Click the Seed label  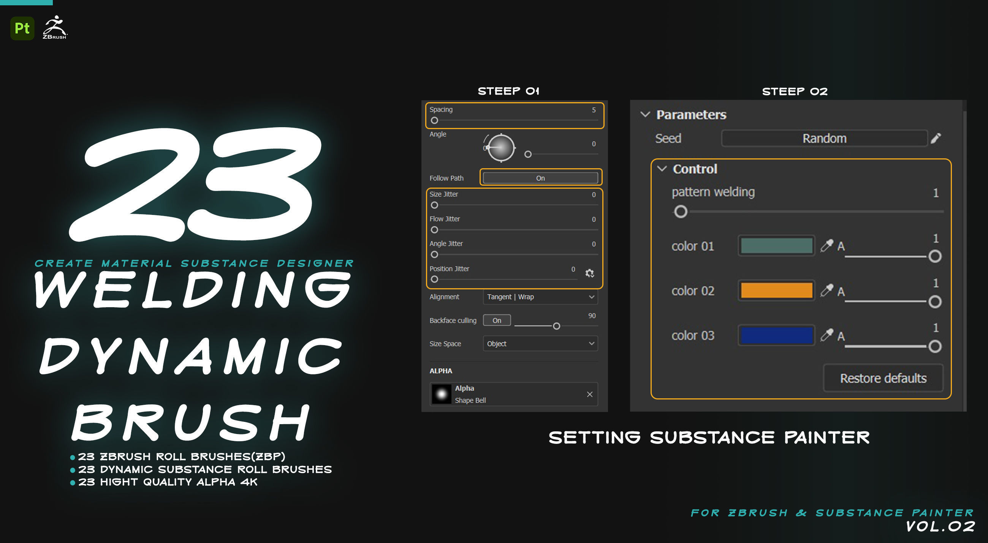click(668, 138)
